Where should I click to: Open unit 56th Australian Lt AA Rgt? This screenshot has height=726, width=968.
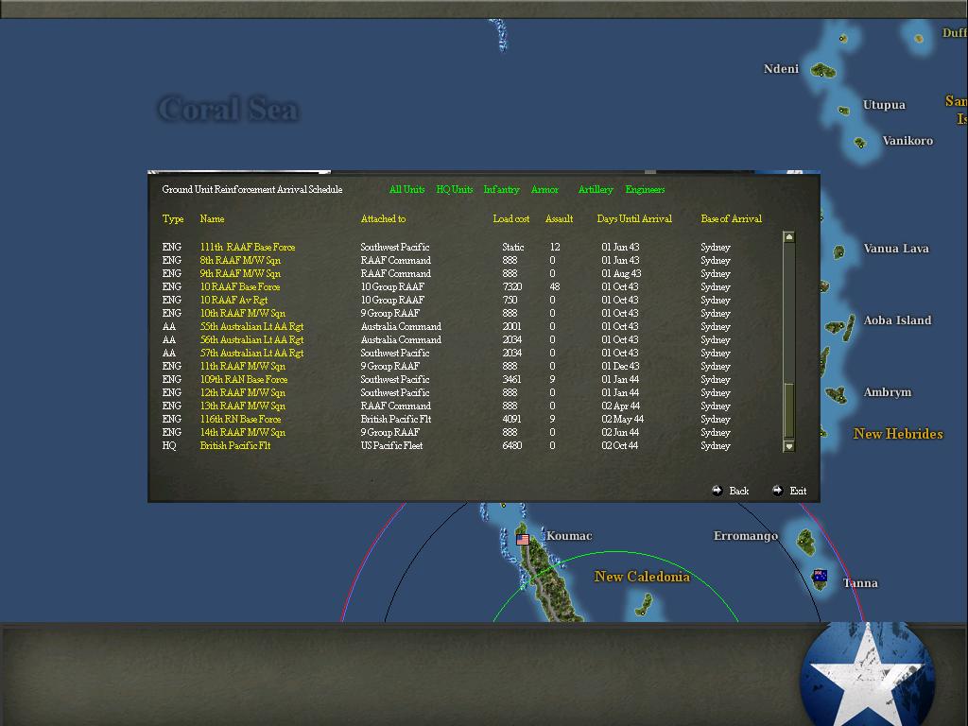251,340
